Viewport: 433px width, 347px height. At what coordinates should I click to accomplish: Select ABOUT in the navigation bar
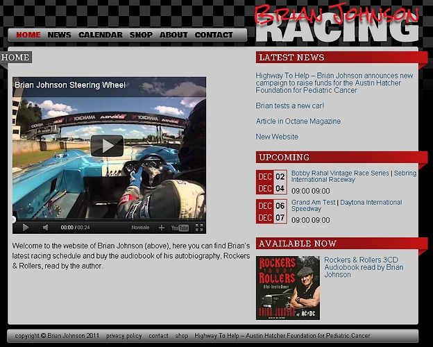173,35
